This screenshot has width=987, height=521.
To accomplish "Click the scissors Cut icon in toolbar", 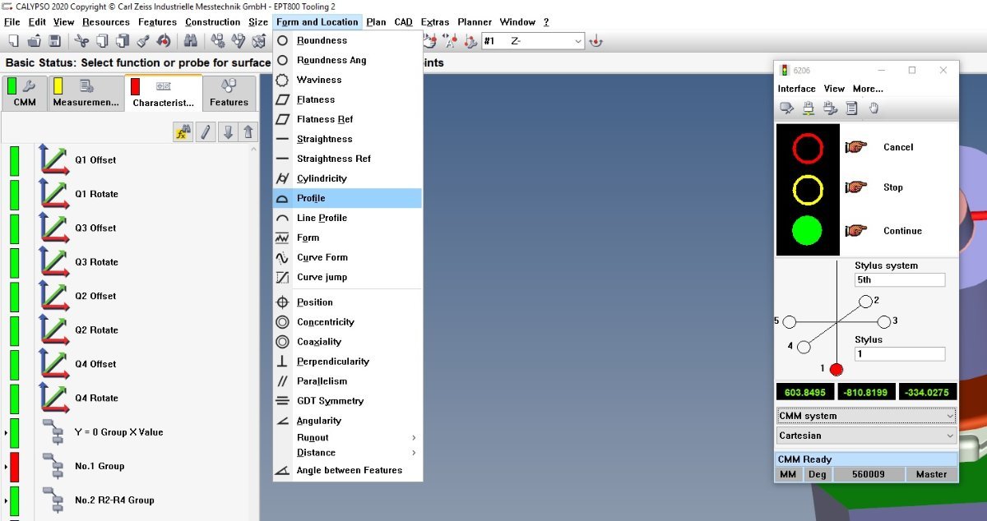I will (81, 41).
